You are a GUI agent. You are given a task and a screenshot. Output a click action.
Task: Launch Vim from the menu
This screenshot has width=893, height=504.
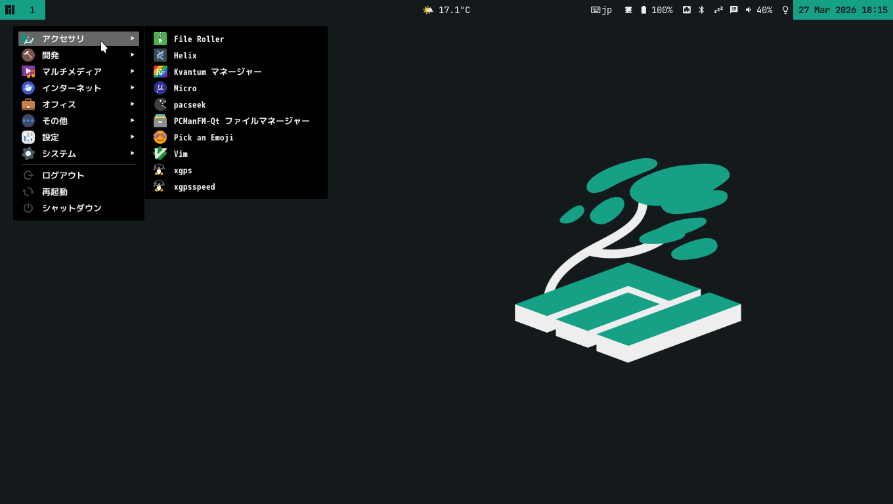click(x=180, y=154)
